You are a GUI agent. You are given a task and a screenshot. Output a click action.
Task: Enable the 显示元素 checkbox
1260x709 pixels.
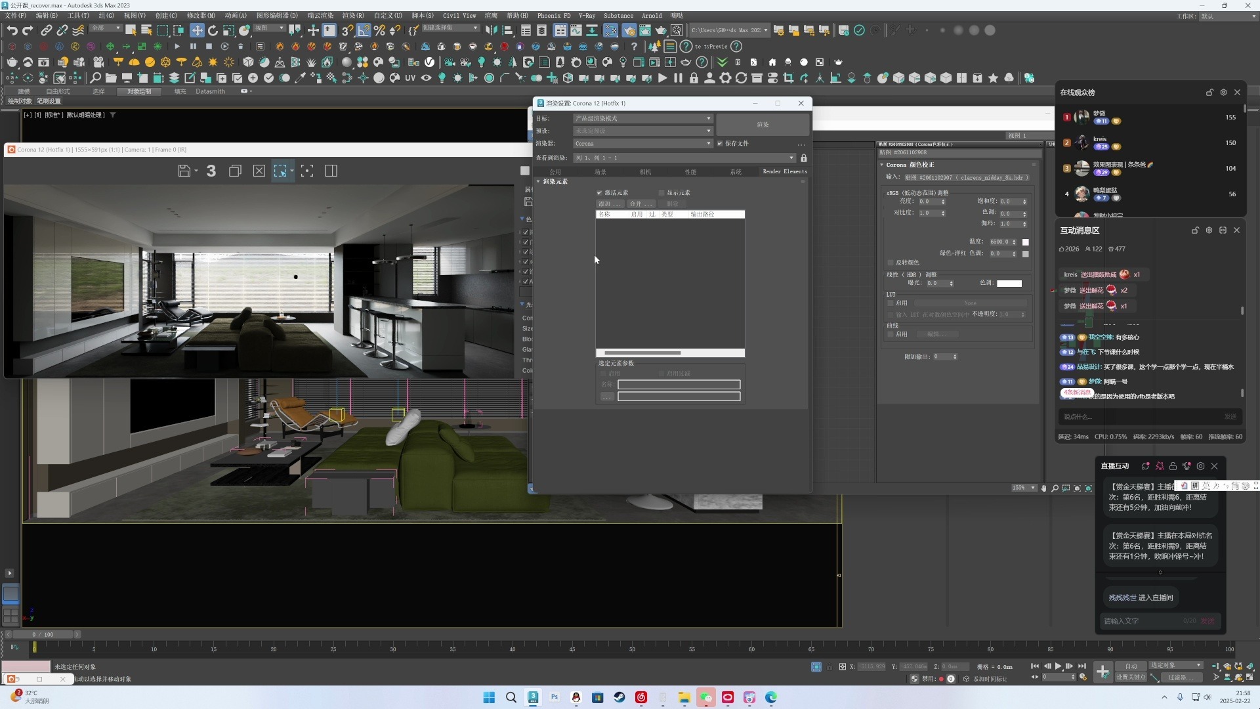(x=661, y=192)
